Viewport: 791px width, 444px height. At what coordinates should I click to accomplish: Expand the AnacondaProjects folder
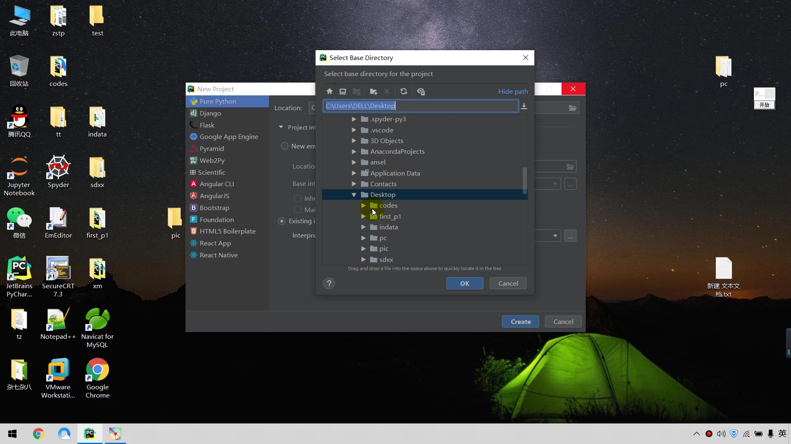pos(353,151)
